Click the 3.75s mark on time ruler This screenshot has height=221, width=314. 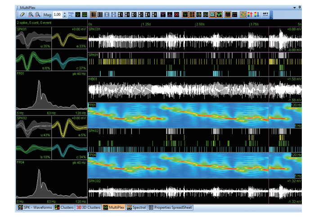pyautogui.click(x=254, y=24)
